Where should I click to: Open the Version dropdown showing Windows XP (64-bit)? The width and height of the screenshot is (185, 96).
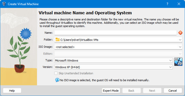[113, 67]
